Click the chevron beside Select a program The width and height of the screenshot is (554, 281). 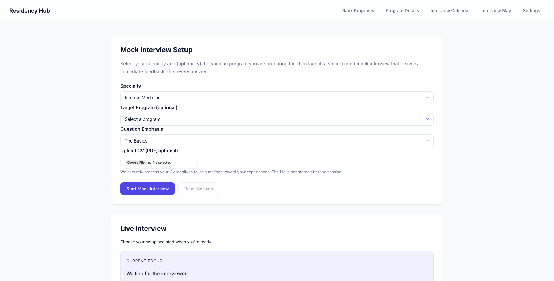point(428,119)
